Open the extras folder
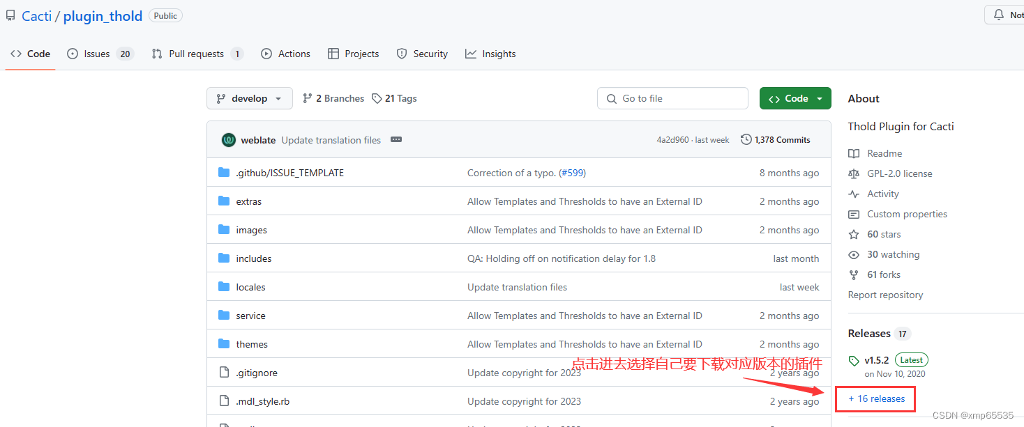Screen dimensions: 1024x427 click(x=249, y=201)
